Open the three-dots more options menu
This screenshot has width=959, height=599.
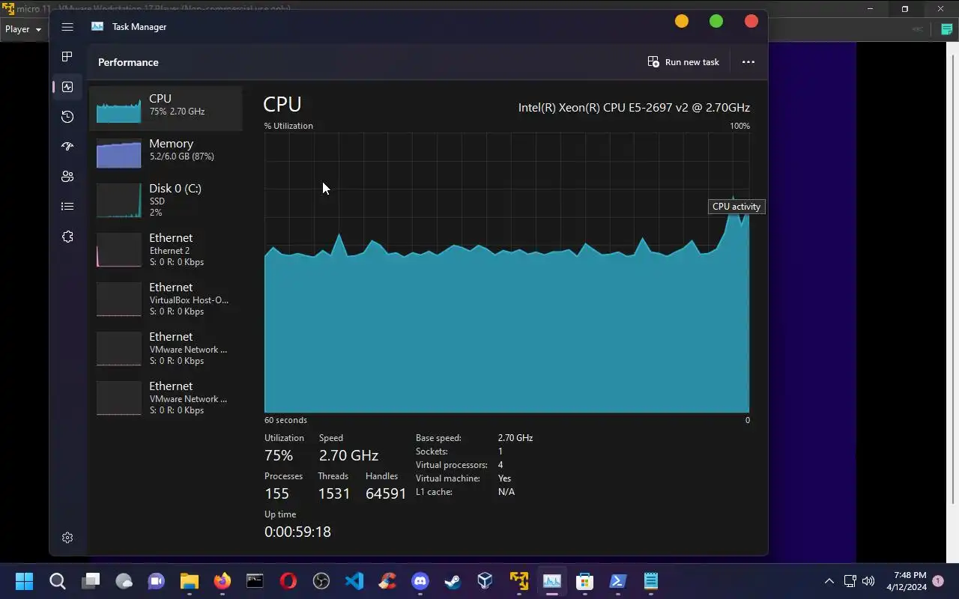click(748, 62)
